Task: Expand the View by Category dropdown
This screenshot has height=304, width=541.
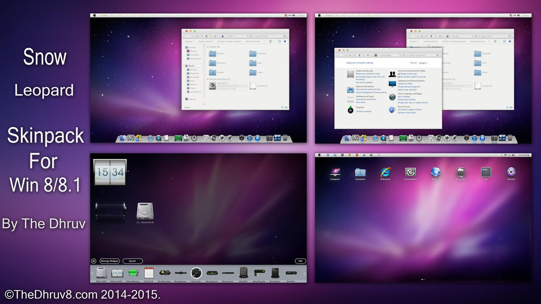Action: pyautogui.click(x=423, y=63)
